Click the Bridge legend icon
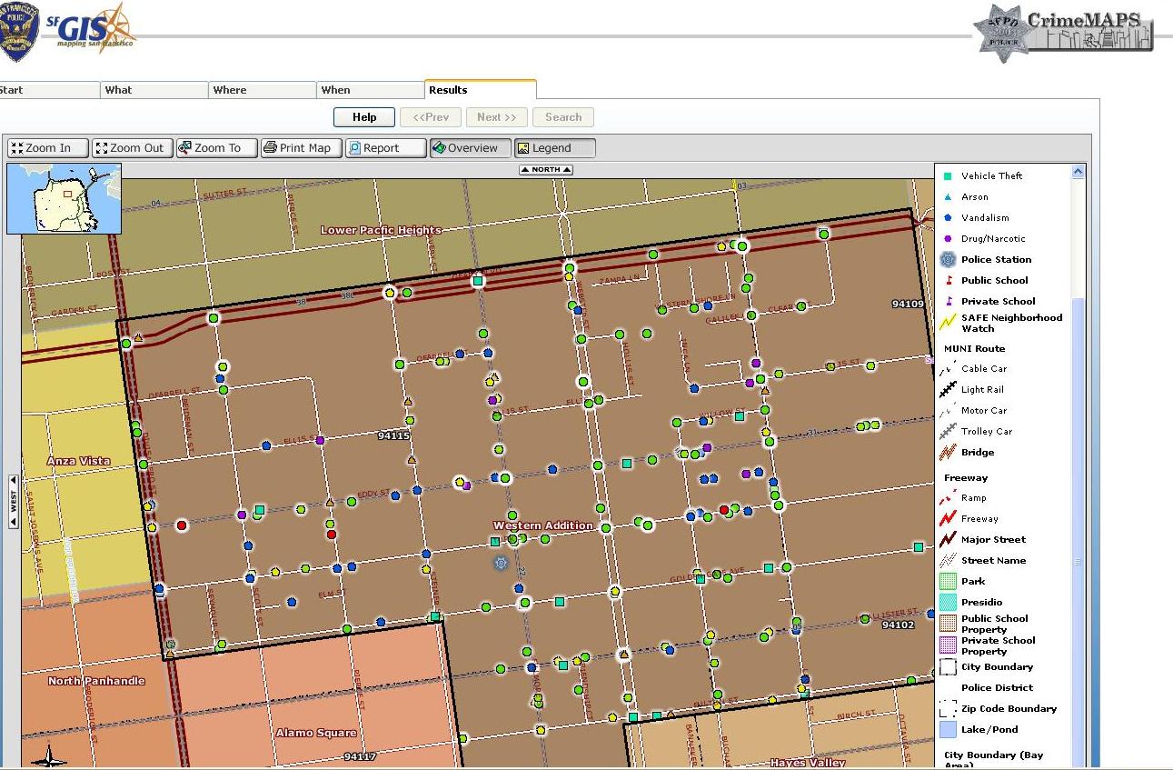This screenshot has height=770, width=1173. pyautogui.click(x=948, y=453)
